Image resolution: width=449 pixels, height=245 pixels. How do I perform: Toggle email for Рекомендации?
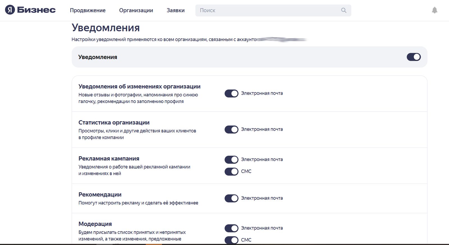click(x=232, y=198)
